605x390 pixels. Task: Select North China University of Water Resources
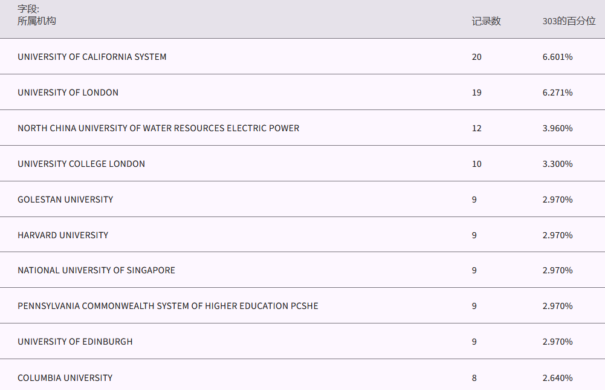pyautogui.click(x=158, y=128)
